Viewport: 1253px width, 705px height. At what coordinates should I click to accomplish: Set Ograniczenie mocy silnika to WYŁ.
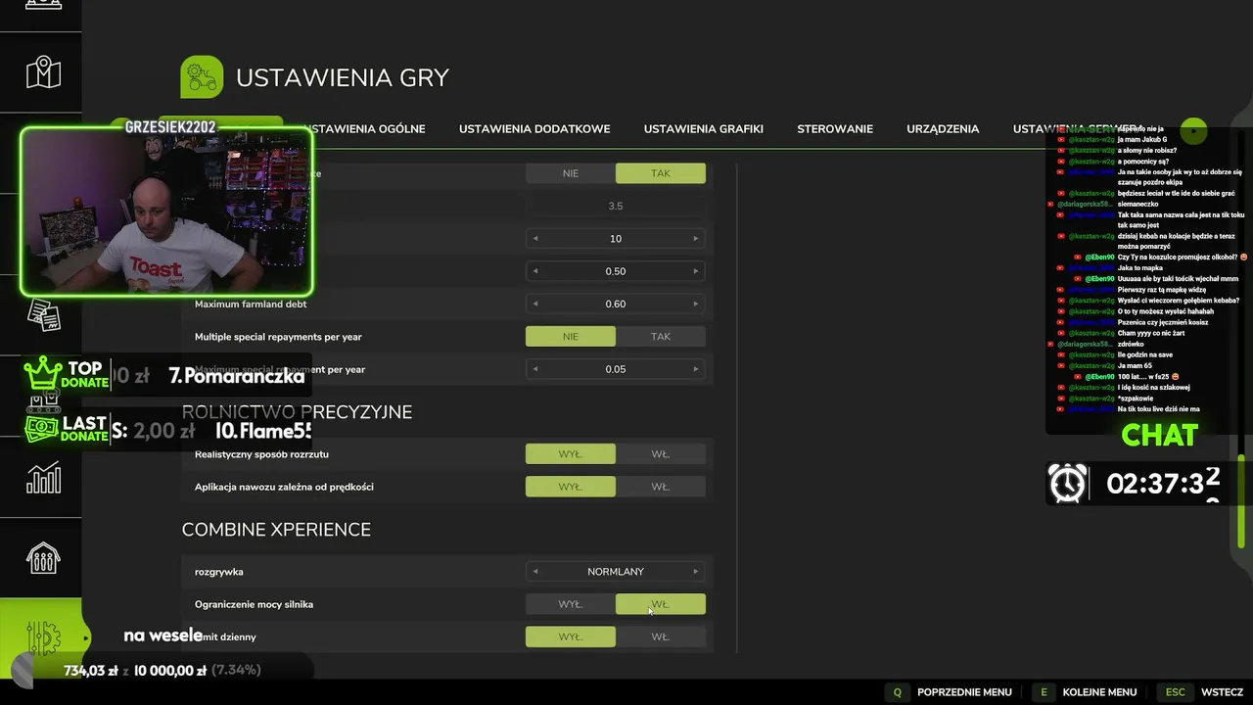(x=571, y=604)
